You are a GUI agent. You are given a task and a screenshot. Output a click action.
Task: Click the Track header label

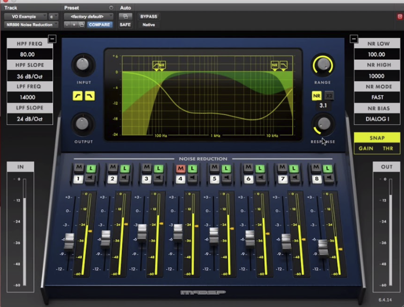pyautogui.click(x=11, y=8)
